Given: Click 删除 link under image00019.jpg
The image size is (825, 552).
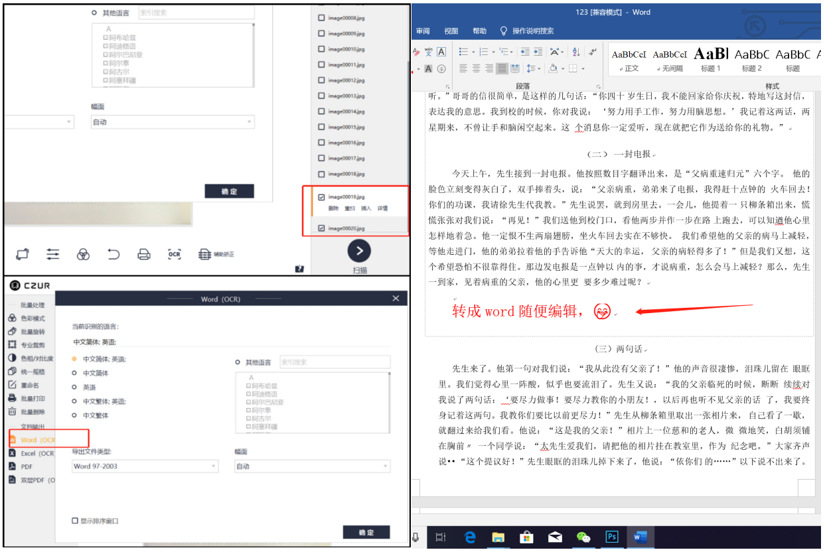Looking at the screenshot, I should (333, 208).
